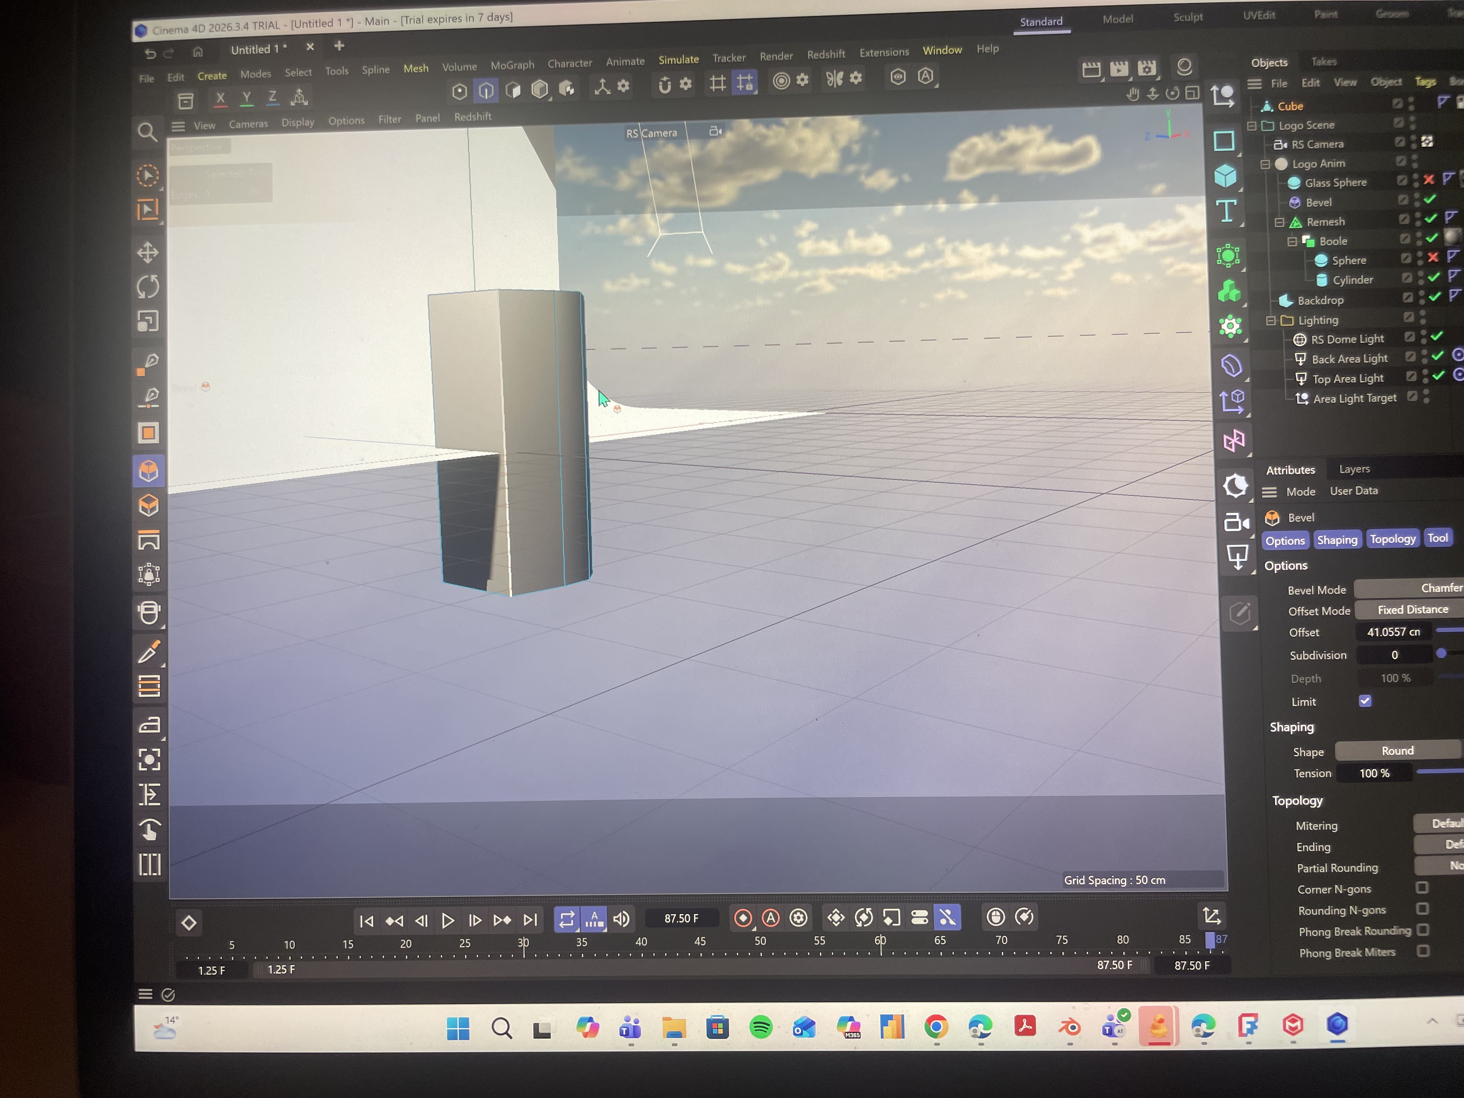Open Spotify from the Windows taskbar

(x=761, y=1026)
